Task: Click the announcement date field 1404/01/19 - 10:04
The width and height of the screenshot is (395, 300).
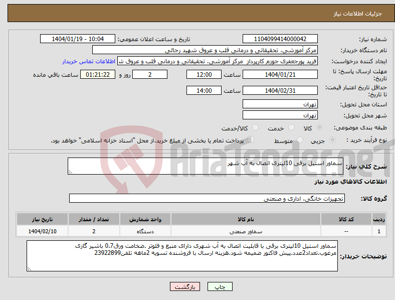Action: pos(78,39)
